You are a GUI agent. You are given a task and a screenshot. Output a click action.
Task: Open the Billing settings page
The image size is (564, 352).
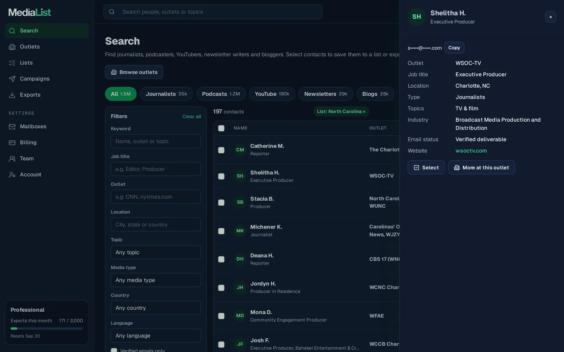(x=47, y=142)
